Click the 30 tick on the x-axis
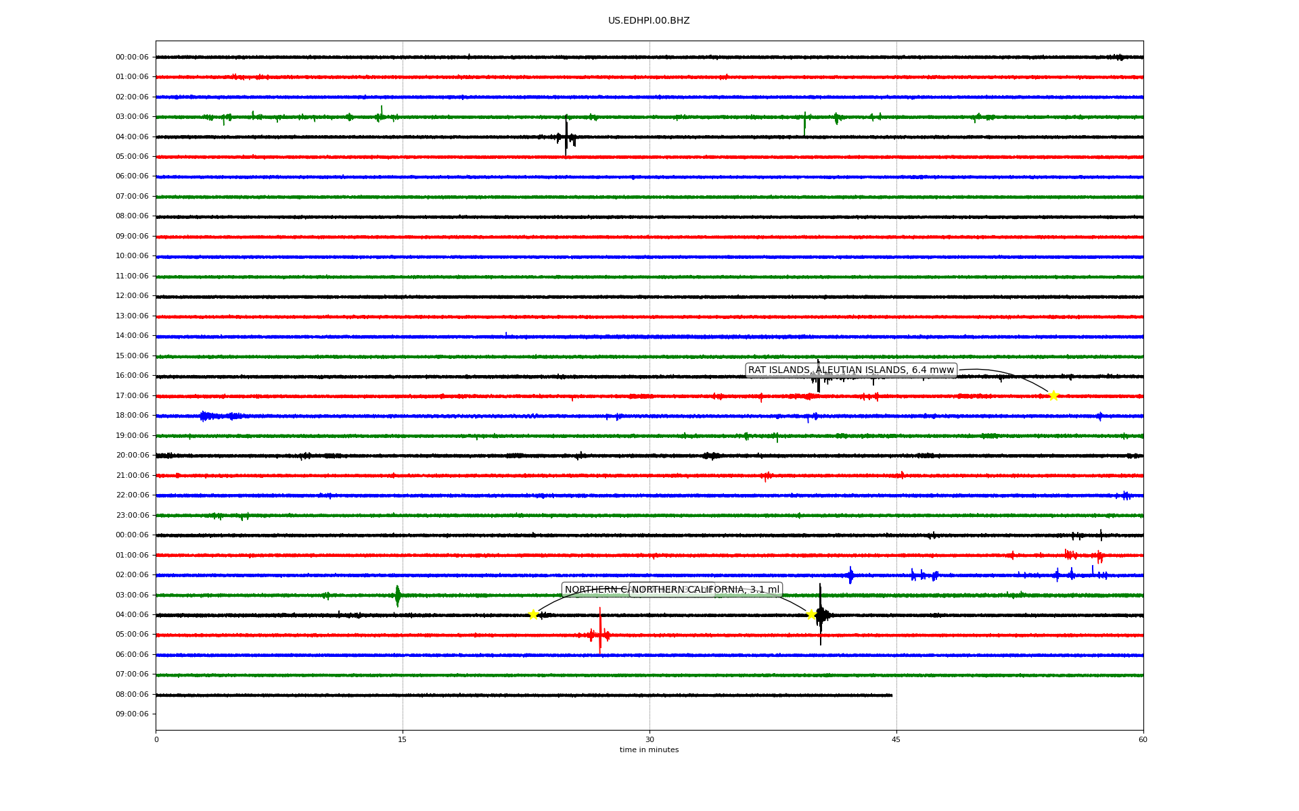Screen dimensions: 1299x811 (x=649, y=739)
